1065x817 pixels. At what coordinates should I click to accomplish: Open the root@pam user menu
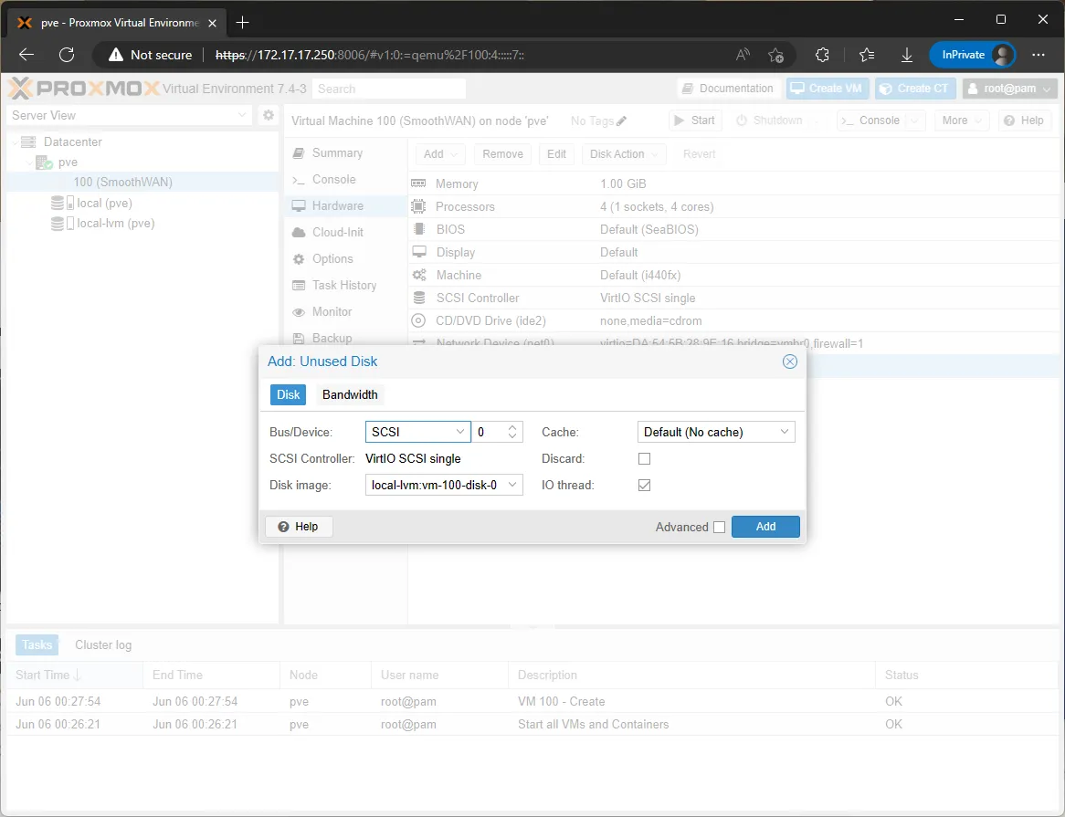point(1010,89)
